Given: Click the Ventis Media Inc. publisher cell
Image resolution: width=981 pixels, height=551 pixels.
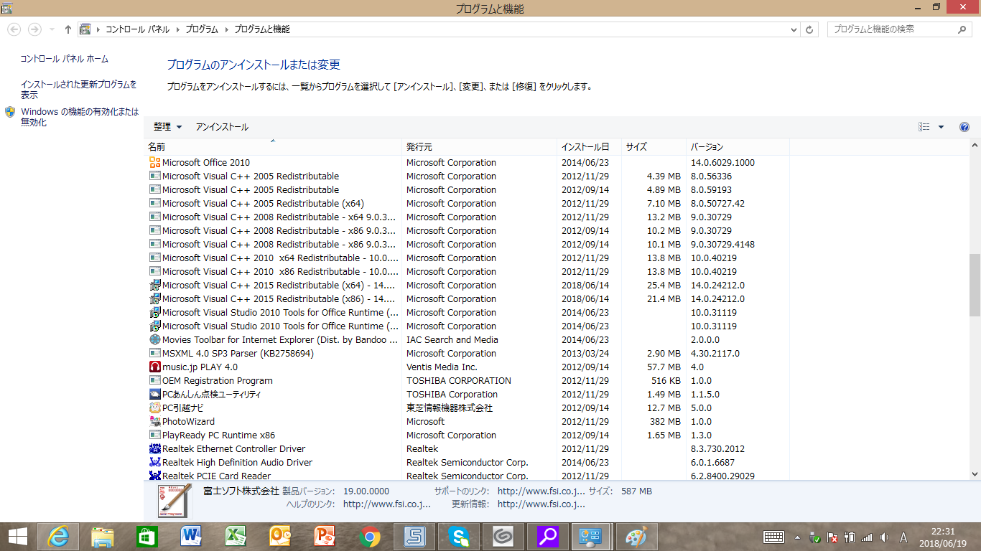Looking at the screenshot, I should [442, 367].
